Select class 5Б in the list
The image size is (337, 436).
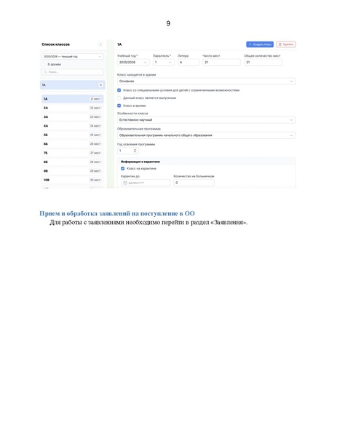(x=73, y=135)
